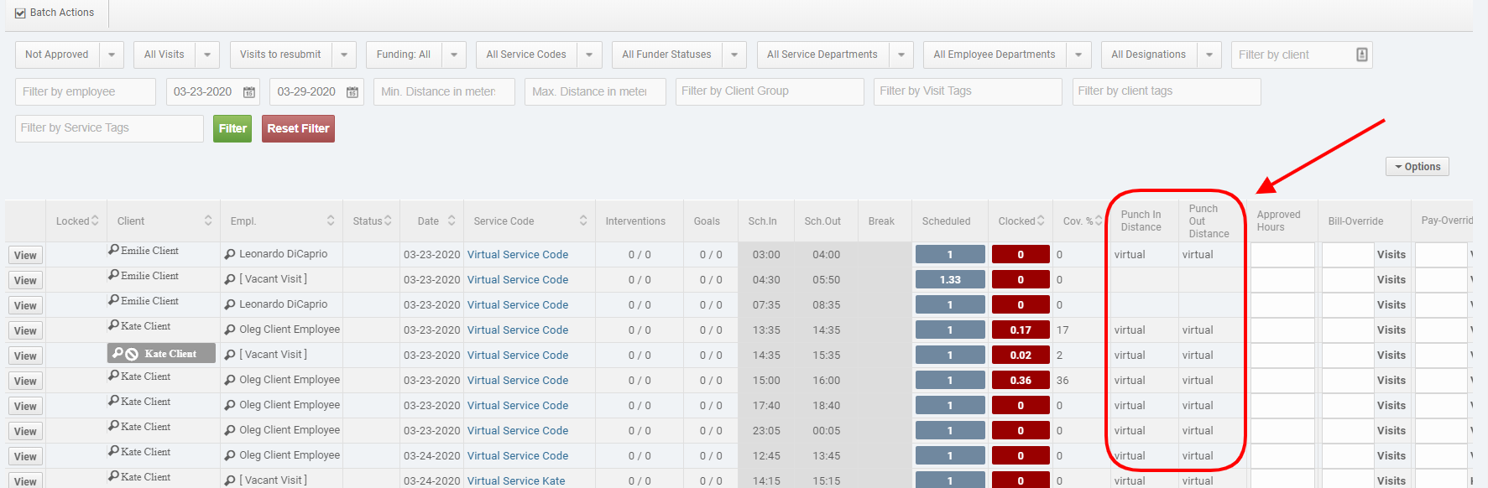The height and width of the screenshot is (488, 1488).
Task: Toggle the Batch Actions checkbox
Action: click(20, 13)
